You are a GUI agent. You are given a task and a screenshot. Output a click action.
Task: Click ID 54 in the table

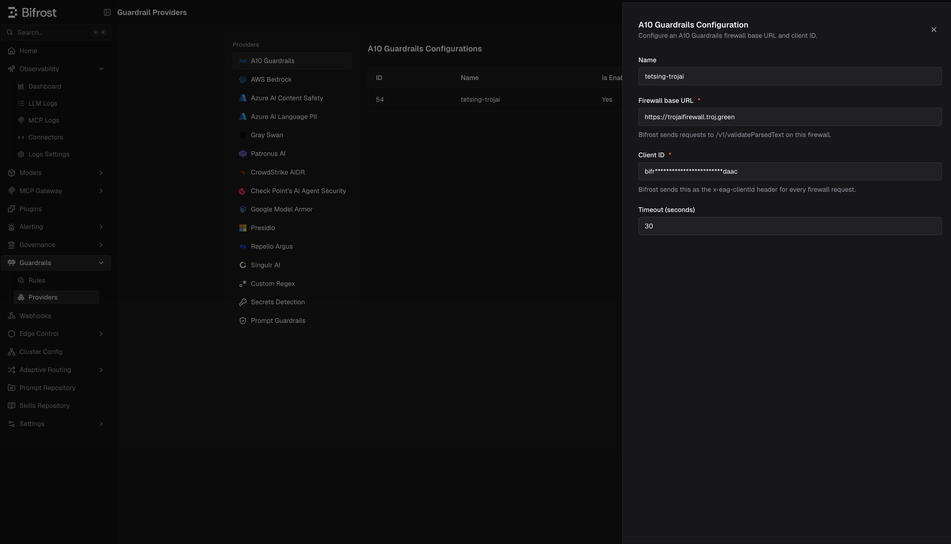[x=379, y=99]
